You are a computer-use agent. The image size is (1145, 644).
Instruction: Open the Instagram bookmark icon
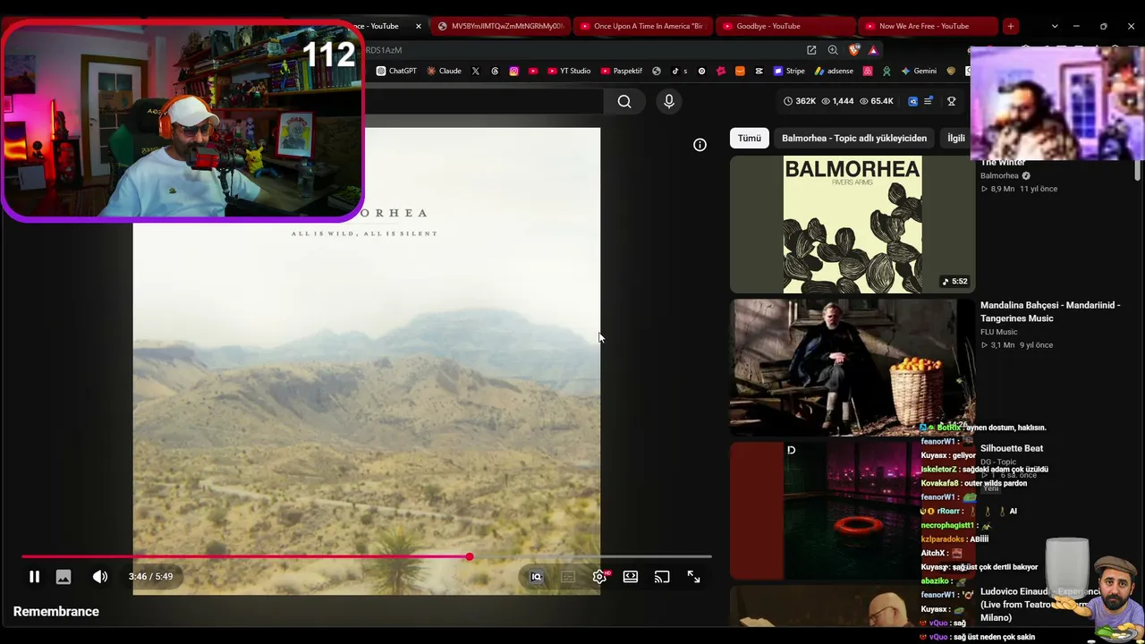point(513,71)
